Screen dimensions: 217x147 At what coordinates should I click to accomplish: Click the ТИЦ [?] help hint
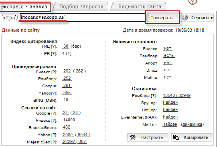pos(54,46)
